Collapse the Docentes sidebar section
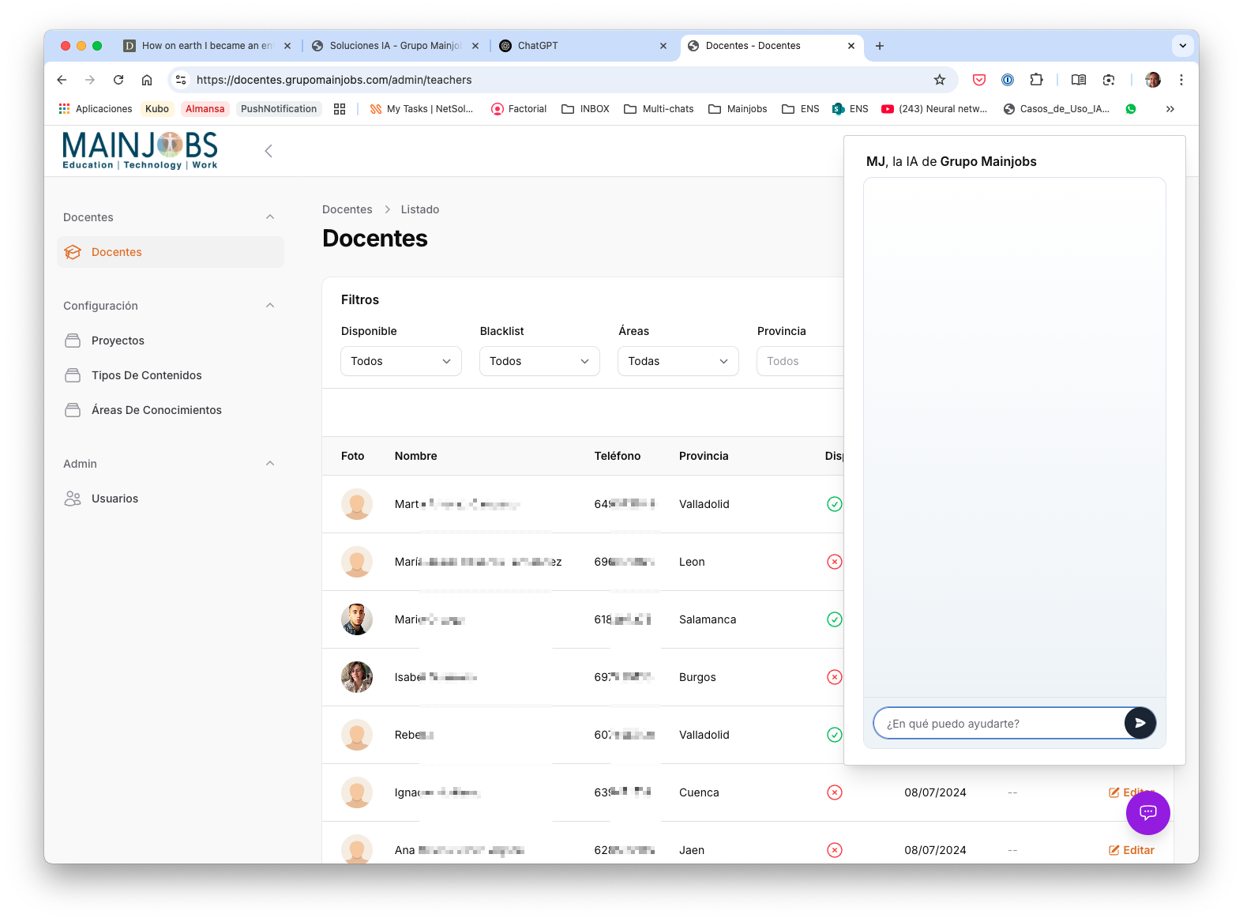Screen dimensions: 1243x922 (270, 217)
